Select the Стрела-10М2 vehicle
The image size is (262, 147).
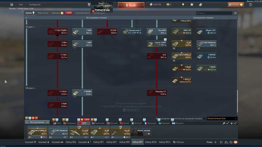point(157,44)
